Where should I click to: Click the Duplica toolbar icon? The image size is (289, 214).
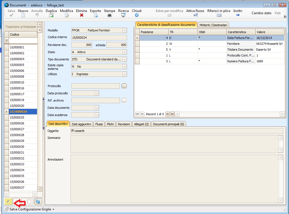[51, 15]
